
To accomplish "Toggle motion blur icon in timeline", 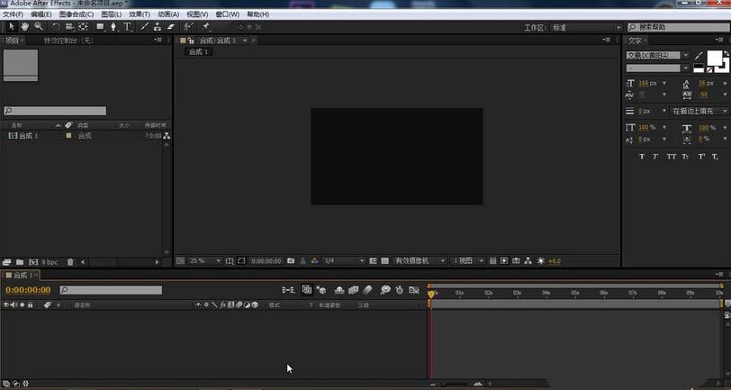I will pyautogui.click(x=367, y=290).
